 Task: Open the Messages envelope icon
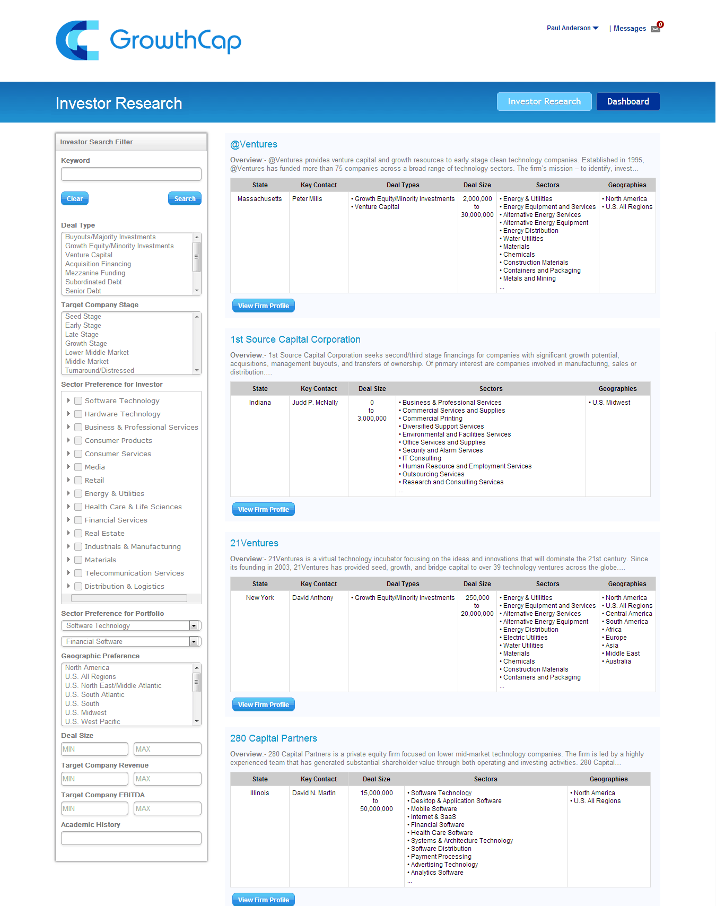tap(656, 29)
